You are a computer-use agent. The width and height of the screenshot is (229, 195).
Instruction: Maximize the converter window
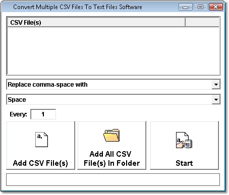[200, 7]
